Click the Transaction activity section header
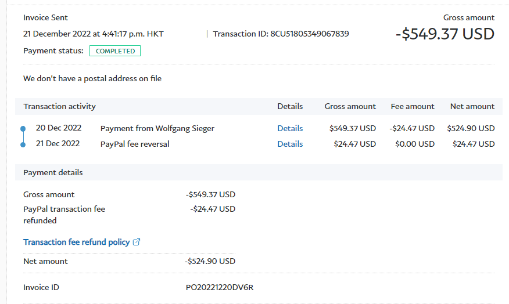Screen dimensions: 509x304 coord(59,106)
